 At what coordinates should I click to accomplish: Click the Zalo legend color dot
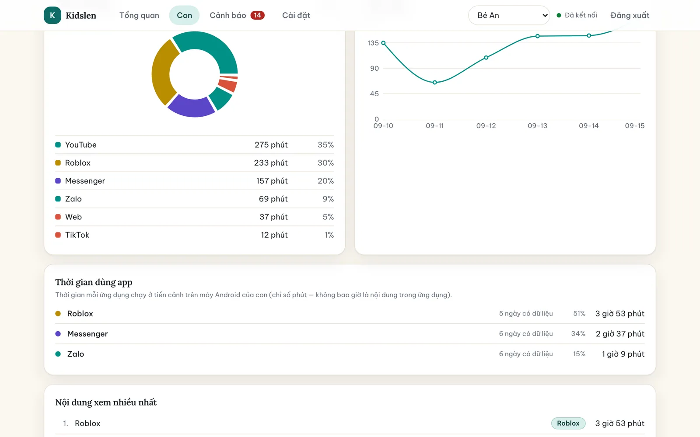tap(58, 199)
